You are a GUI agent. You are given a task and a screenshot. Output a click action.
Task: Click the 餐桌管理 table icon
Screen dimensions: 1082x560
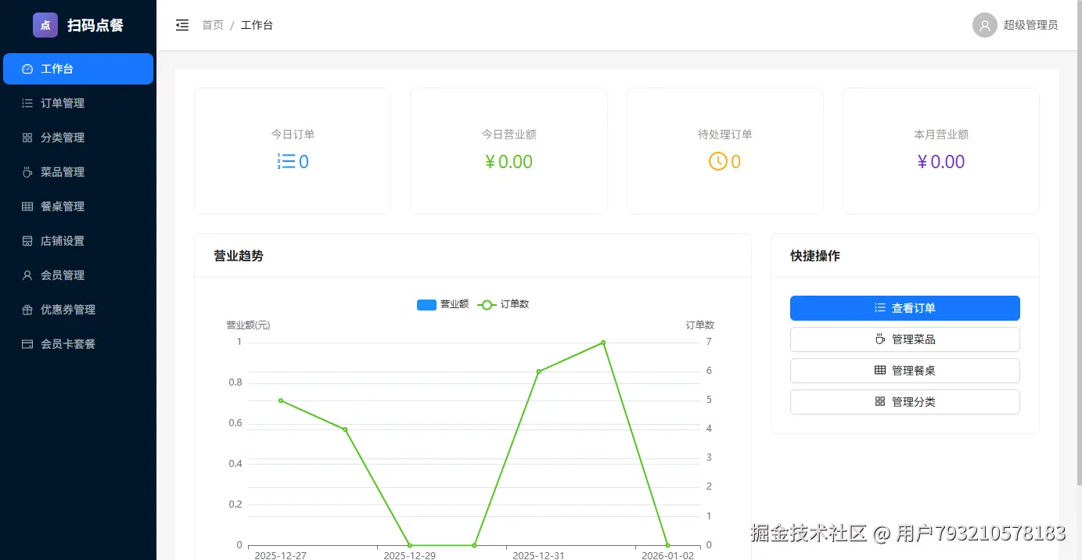pyautogui.click(x=27, y=206)
